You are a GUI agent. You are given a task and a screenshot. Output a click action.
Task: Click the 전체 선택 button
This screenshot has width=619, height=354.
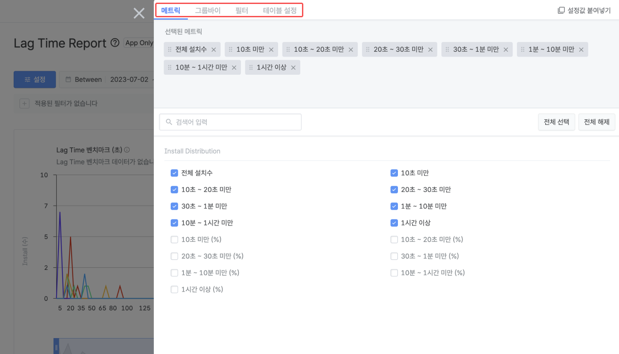[x=557, y=122]
